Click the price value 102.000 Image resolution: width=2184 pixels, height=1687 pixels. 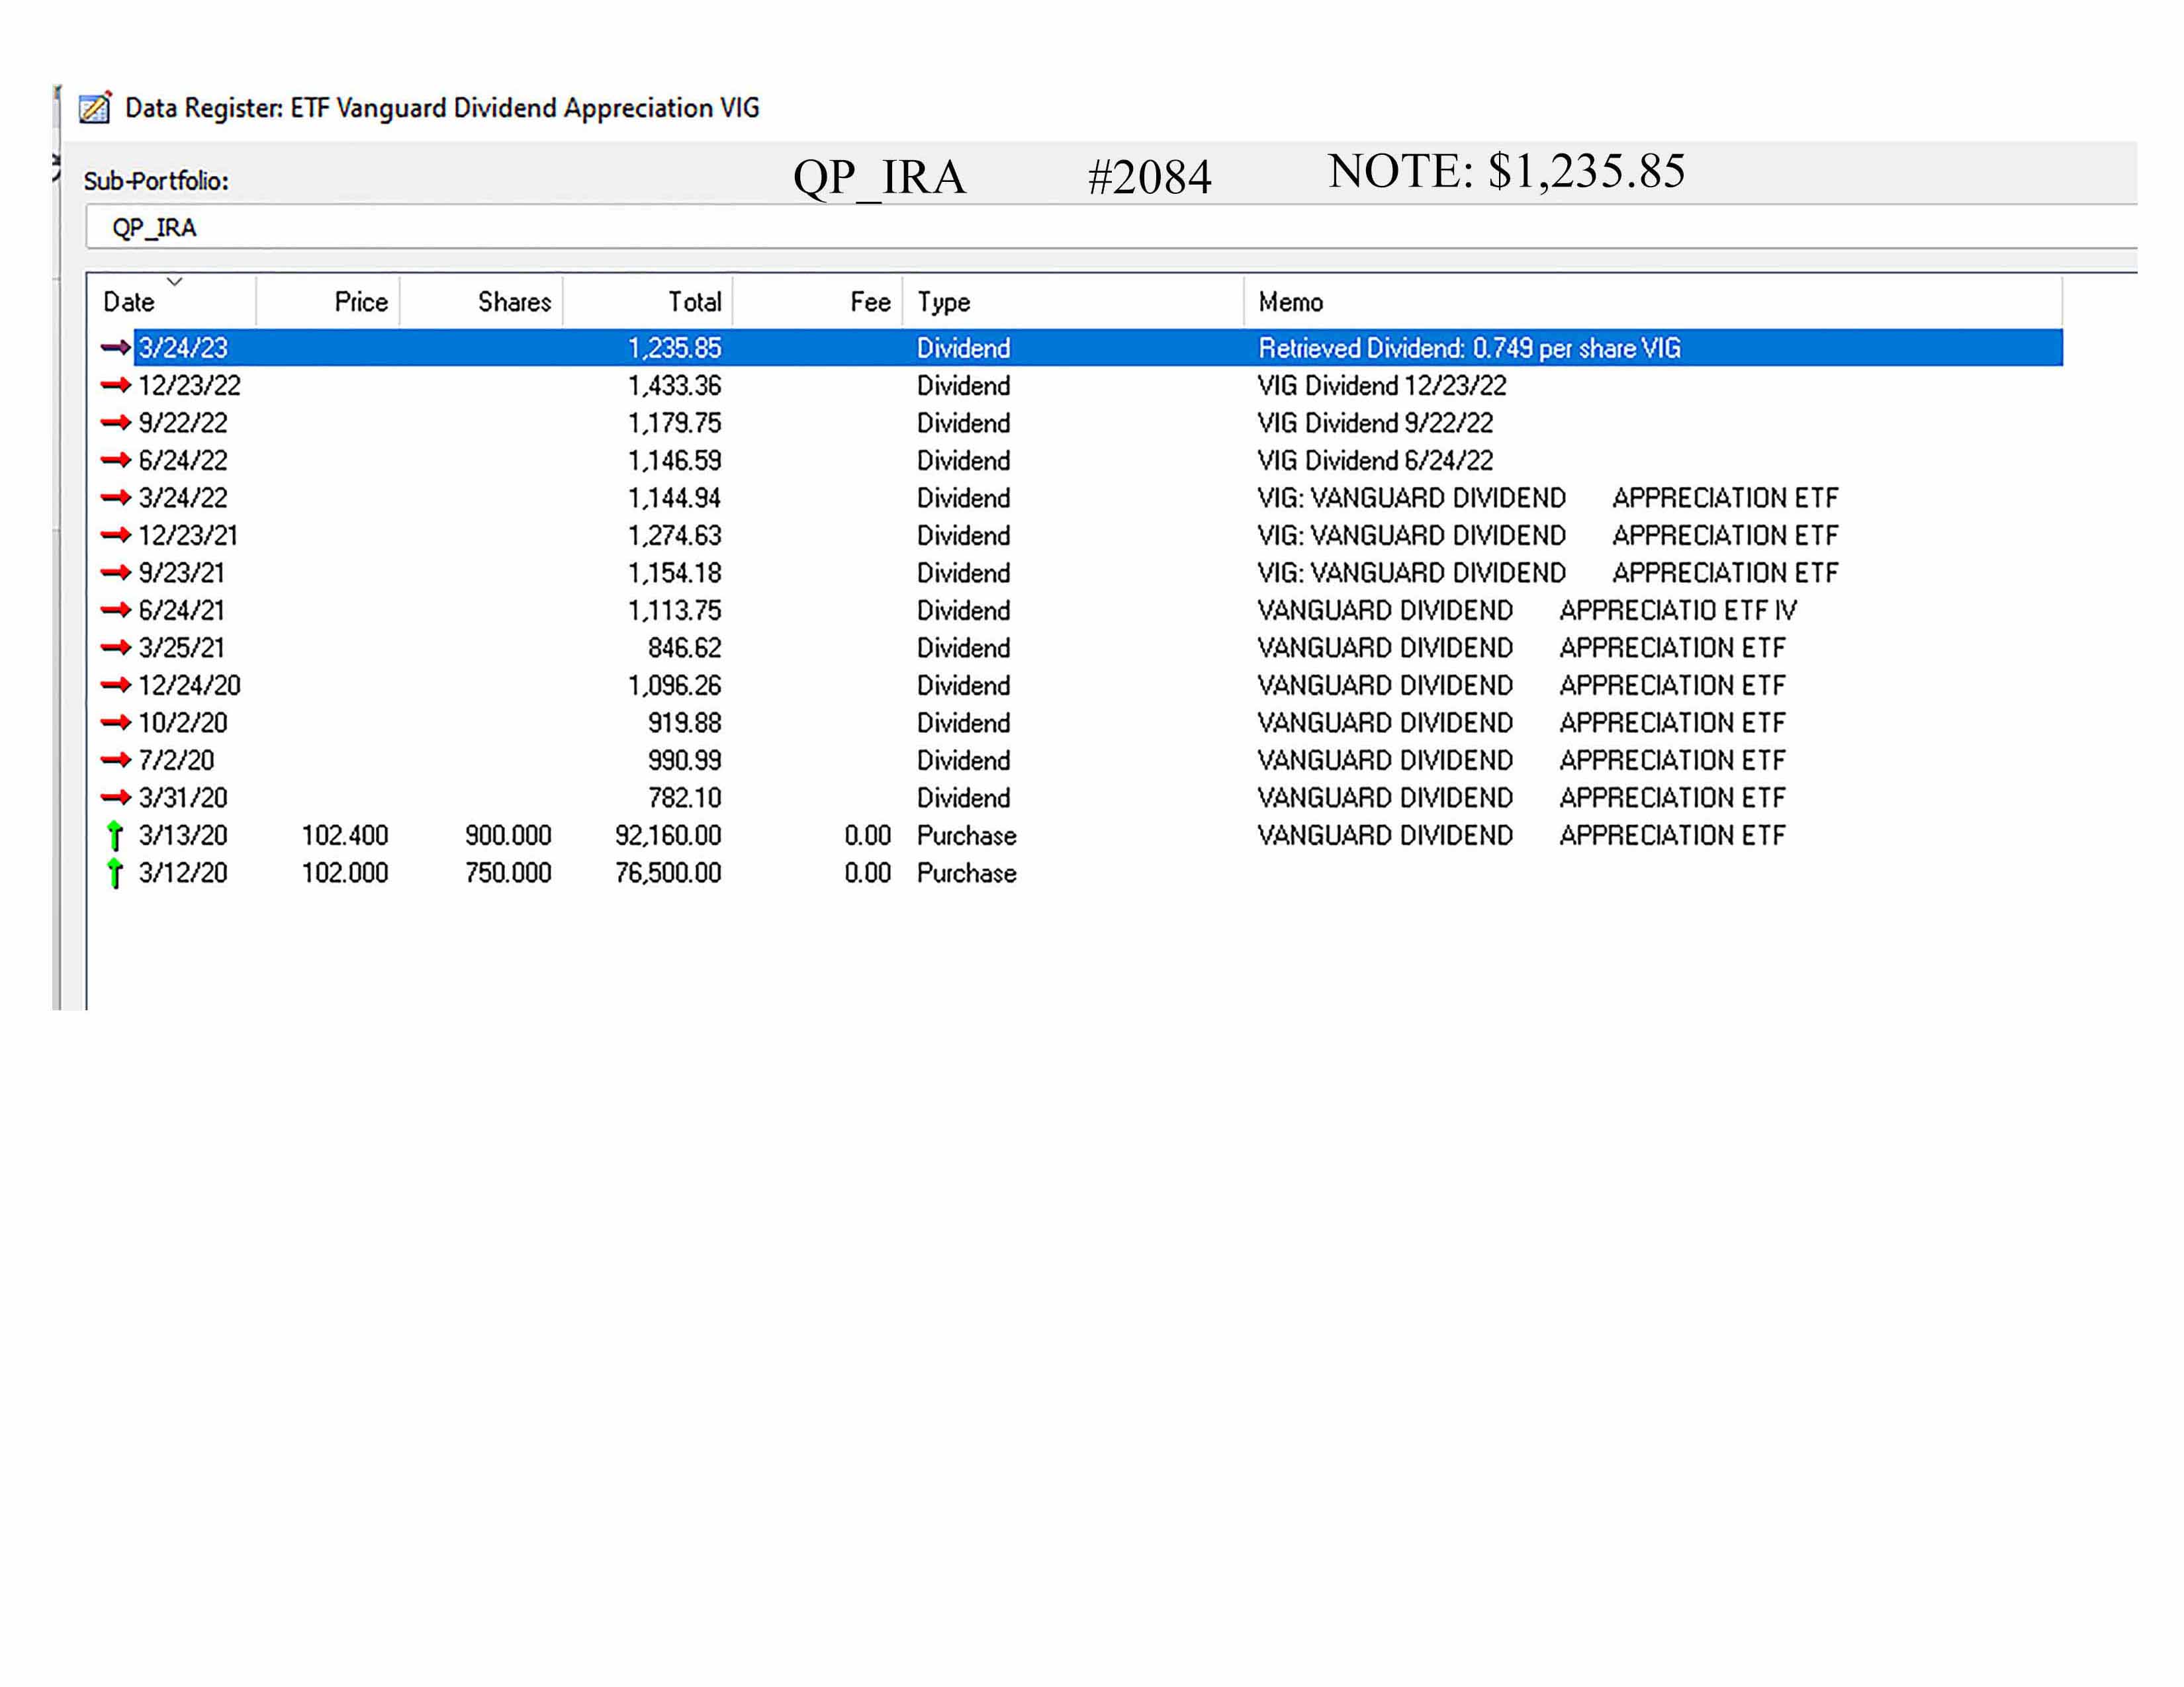[345, 873]
